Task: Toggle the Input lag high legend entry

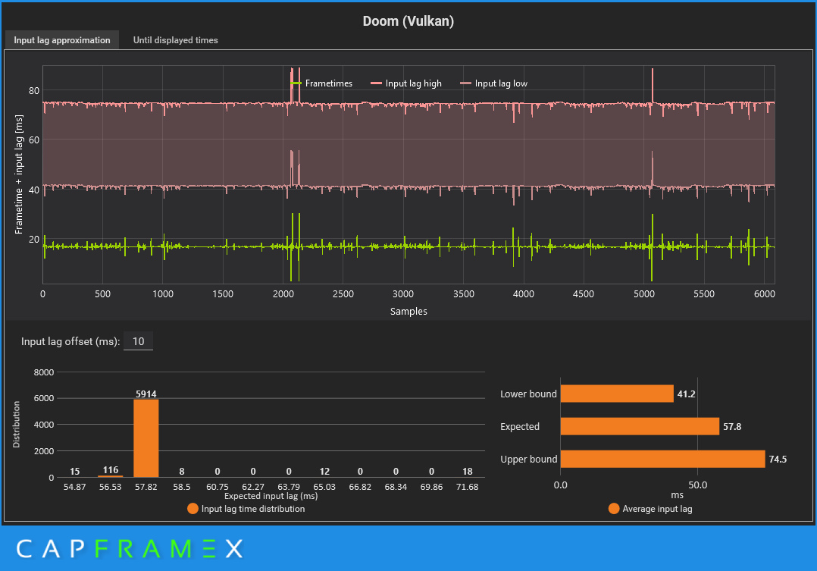Action: pos(406,83)
